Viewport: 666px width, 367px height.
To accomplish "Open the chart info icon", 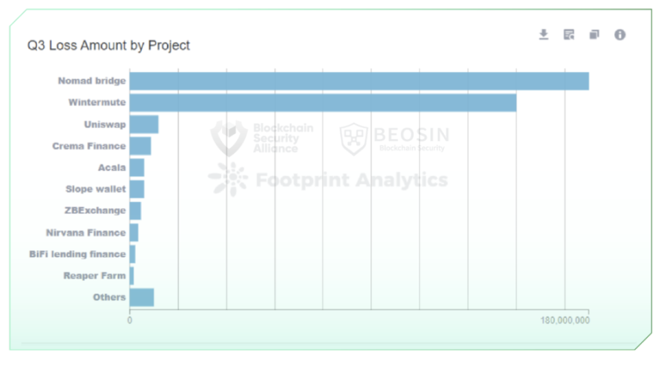I will tap(619, 35).
